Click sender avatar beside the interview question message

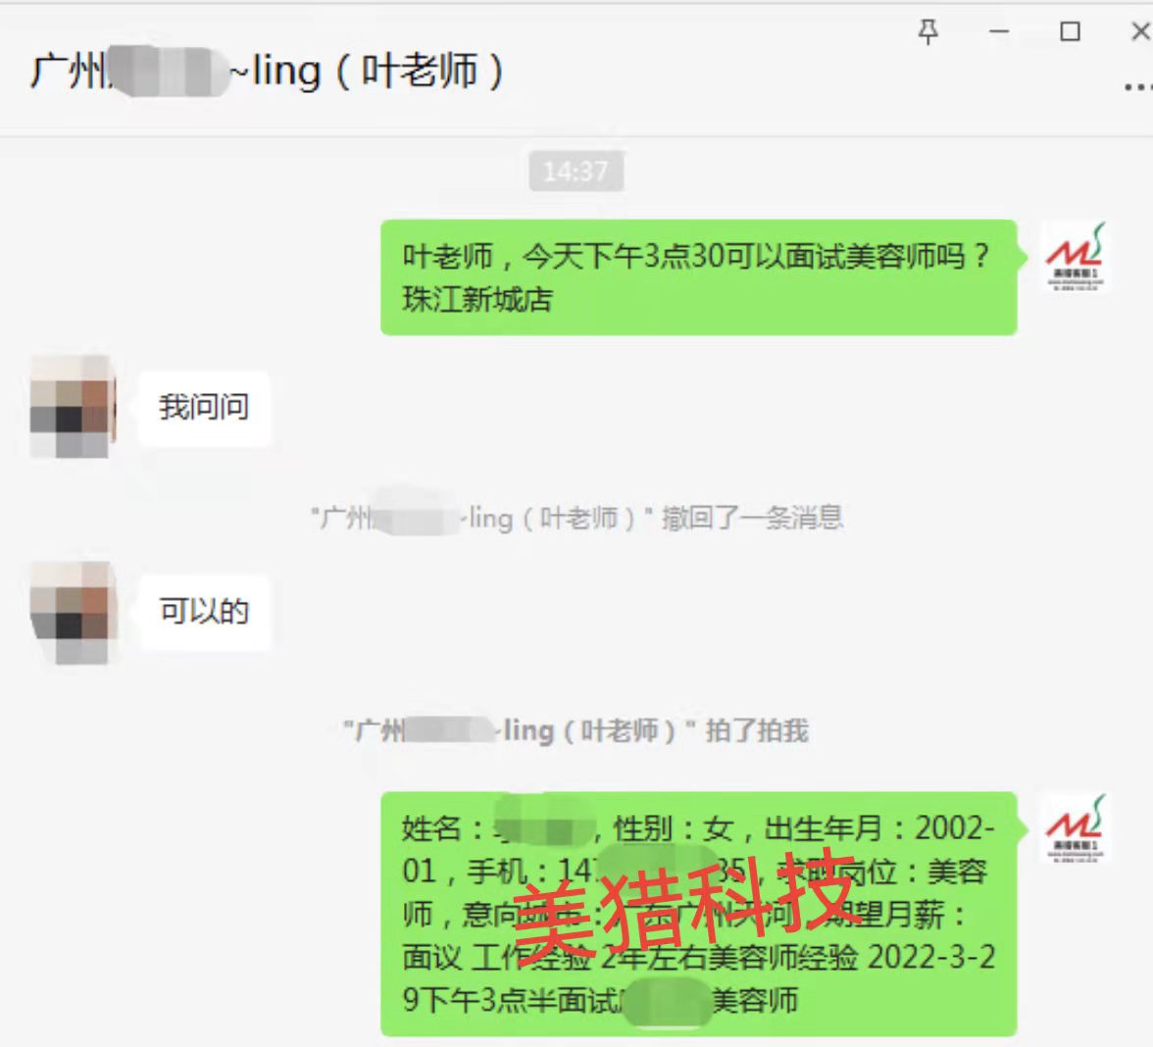pos(1075,257)
